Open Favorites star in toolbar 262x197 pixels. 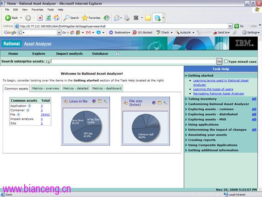[91, 18]
